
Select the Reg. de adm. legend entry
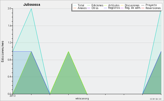[x=131, y=8]
